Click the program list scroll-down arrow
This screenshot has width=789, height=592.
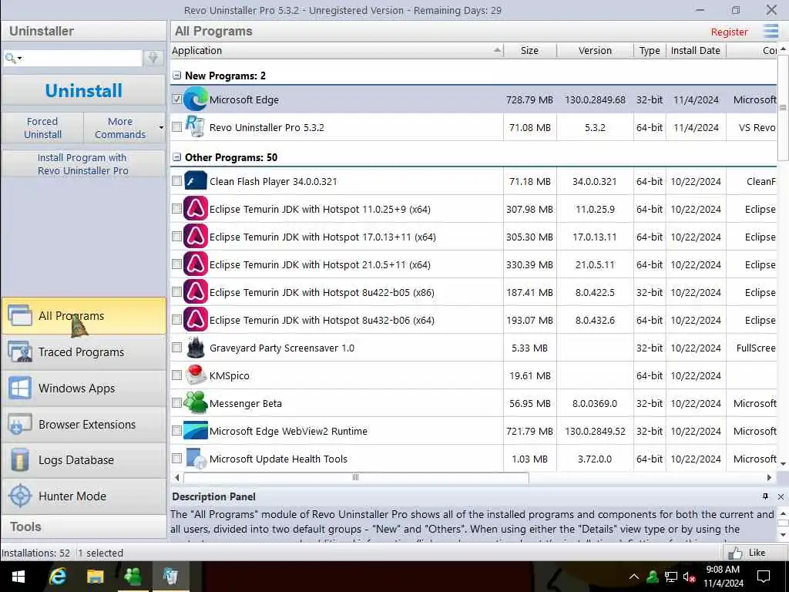pyautogui.click(x=783, y=462)
